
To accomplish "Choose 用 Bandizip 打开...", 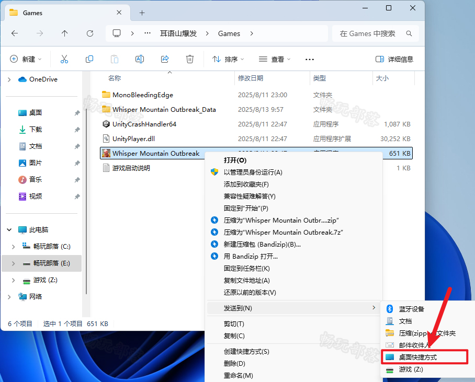I will tap(293, 257).
